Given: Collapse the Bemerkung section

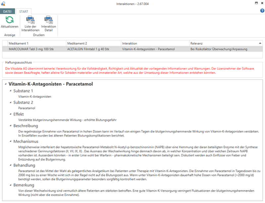Looking at the screenshot, I should [x=11, y=185].
